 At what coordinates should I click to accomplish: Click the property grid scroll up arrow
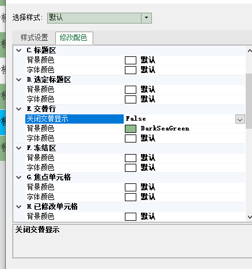(249, 51)
